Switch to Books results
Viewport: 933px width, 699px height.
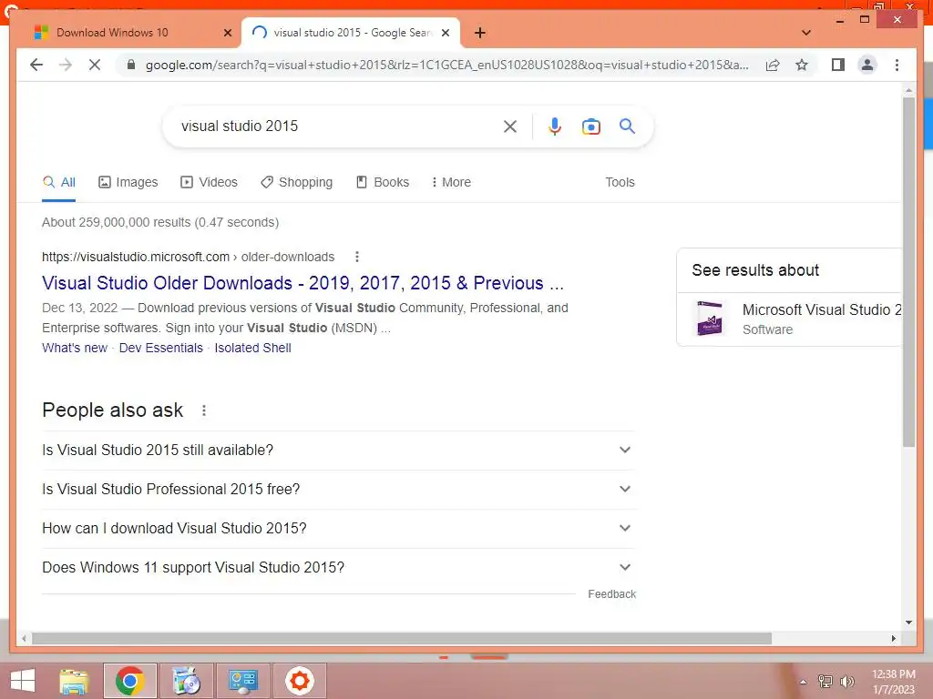383,182
